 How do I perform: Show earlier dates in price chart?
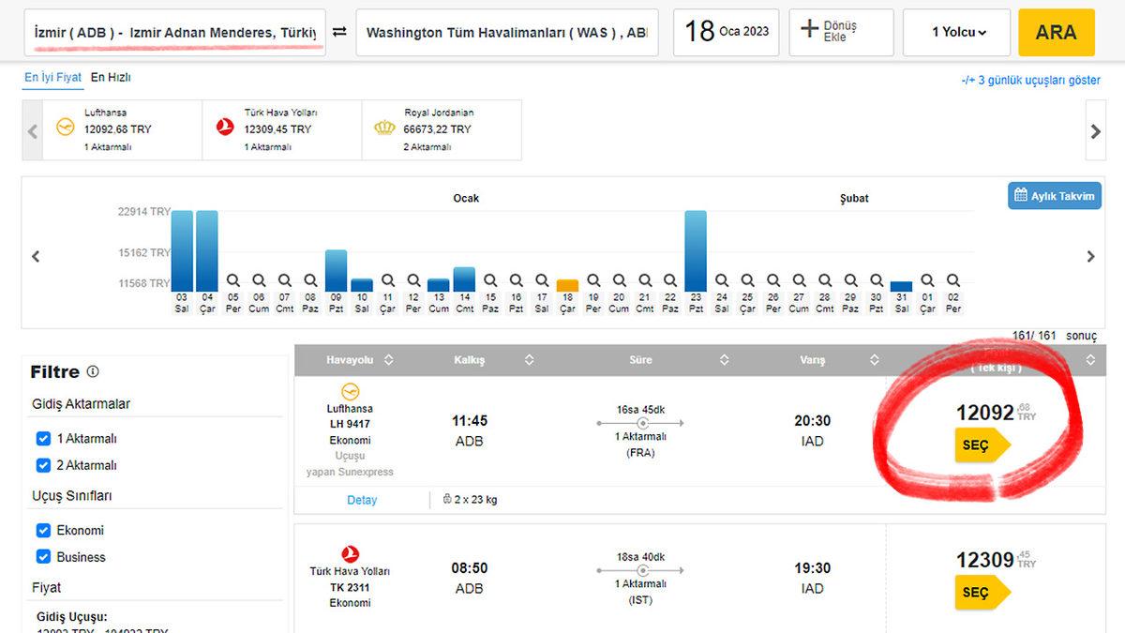tap(36, 256)
